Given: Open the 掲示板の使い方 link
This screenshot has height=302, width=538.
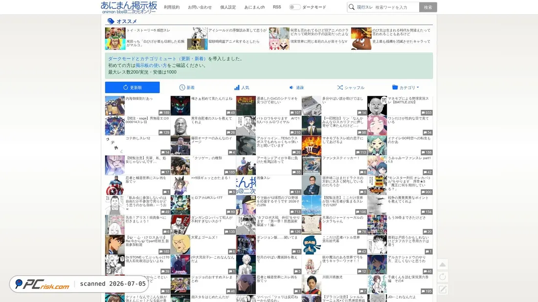Looking at the screenshot, I should (151, 65).
